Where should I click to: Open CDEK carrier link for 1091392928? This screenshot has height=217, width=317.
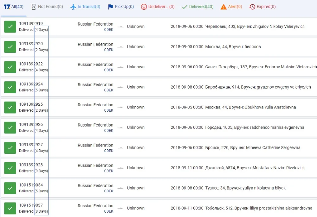coord(108,171)
